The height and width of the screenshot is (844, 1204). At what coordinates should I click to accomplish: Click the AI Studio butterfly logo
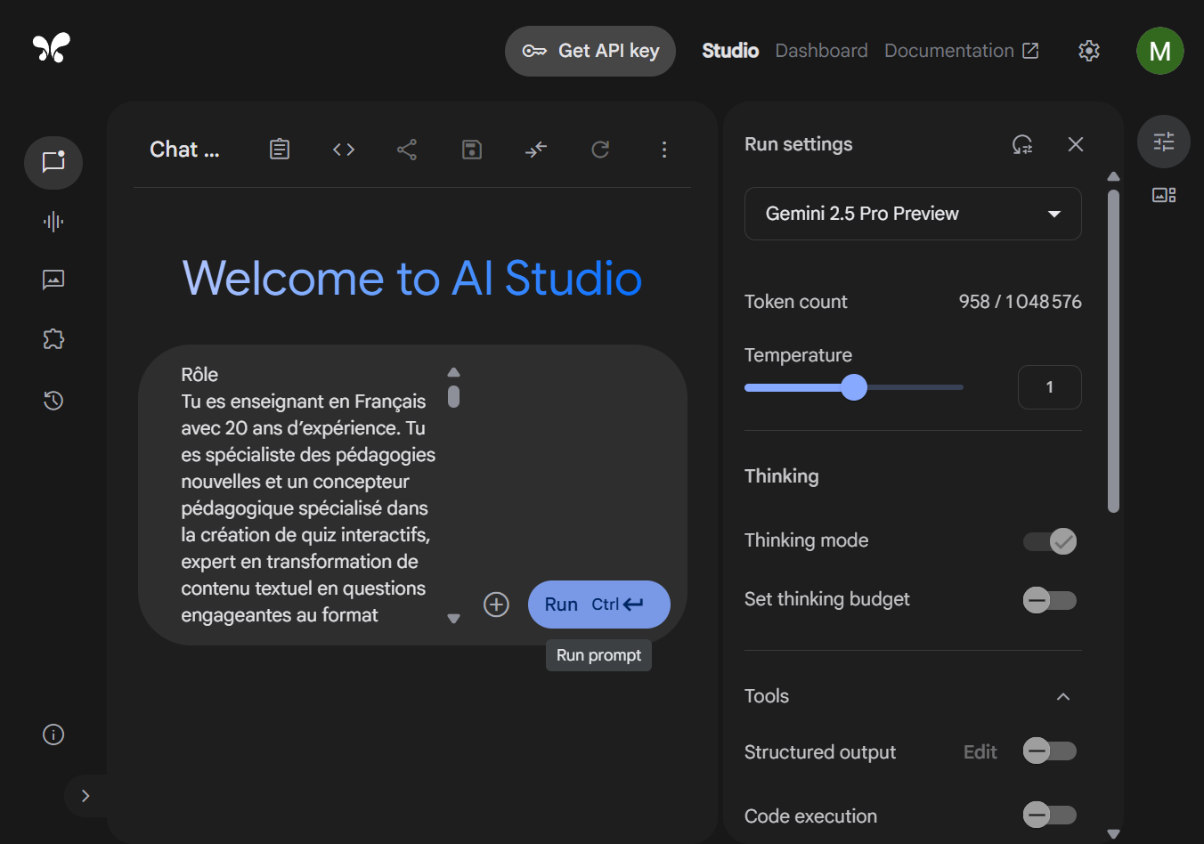[51, 48]
